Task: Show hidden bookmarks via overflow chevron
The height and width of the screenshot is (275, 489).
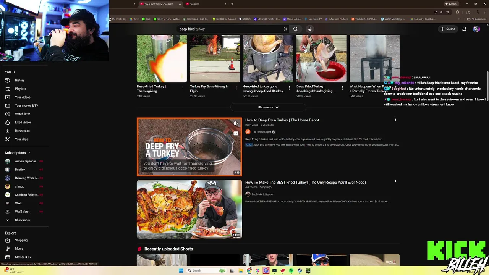Action: point(459,19)
